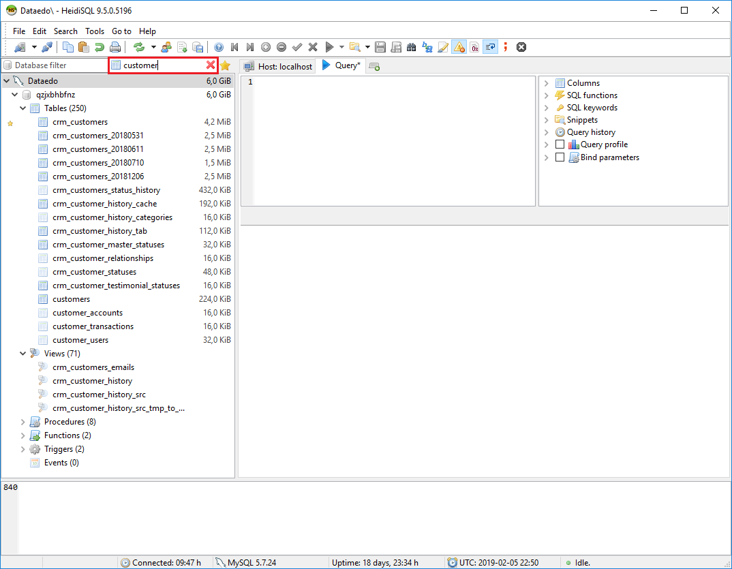The image size is (732, 569).
Task: Clear the table filter with red X
Action: [211, 65]
